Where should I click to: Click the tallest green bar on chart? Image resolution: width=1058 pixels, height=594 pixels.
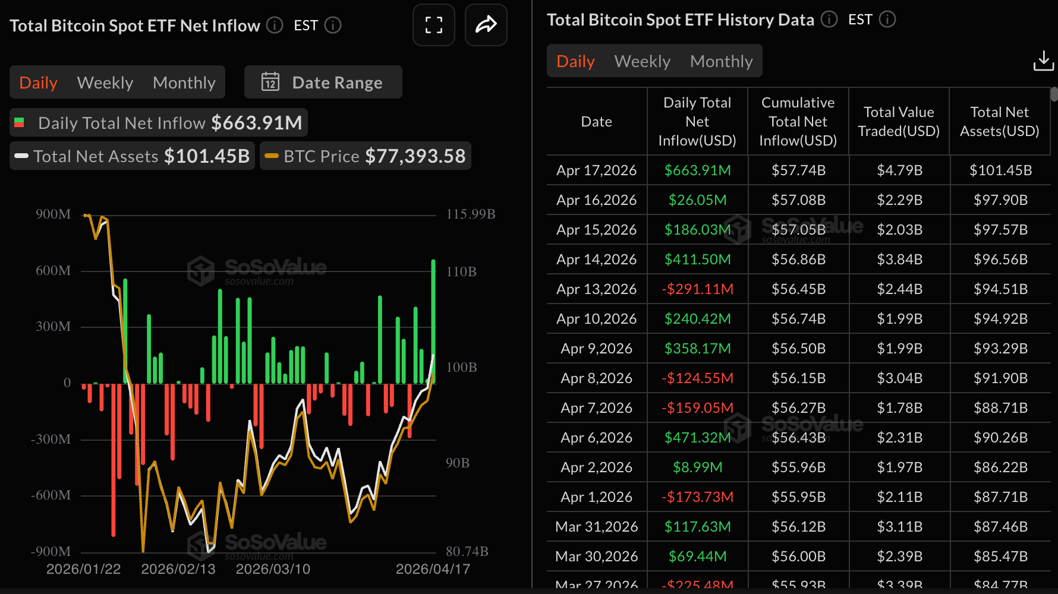point(433,321)
